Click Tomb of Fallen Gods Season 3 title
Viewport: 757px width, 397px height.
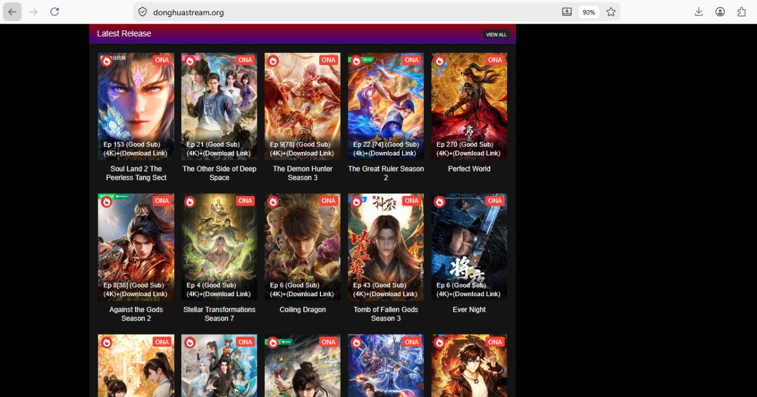pyautogui.click(x=386, y=314)
